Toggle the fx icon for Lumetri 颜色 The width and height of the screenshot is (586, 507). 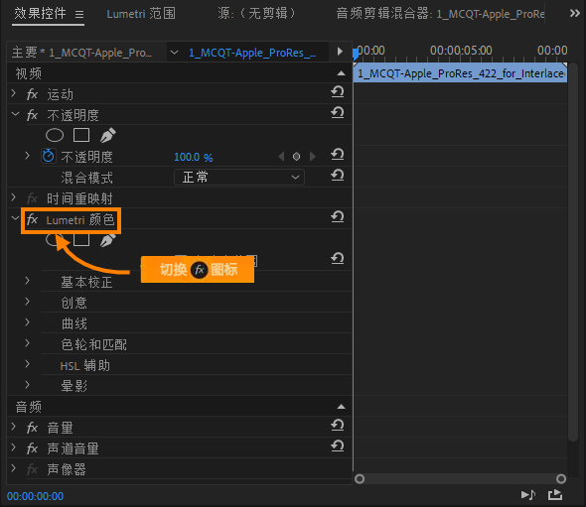tap(32, 219)
